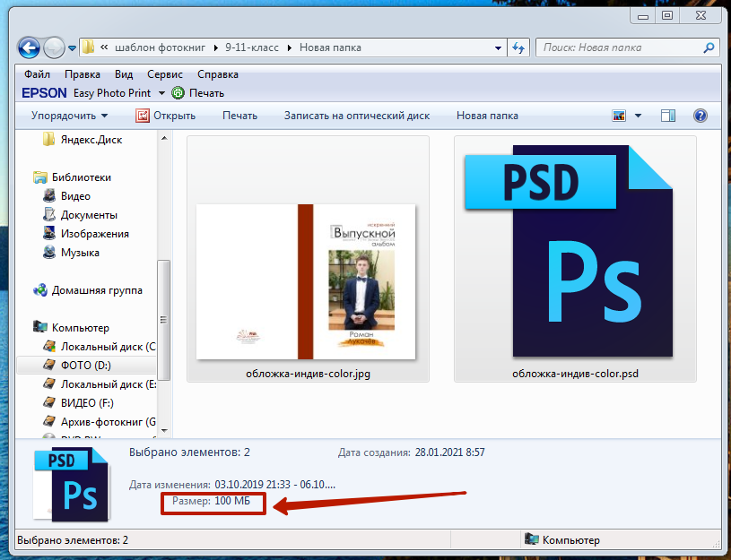Click Записать на оптический диск
731x560 pixels.
tap(356, 116)
